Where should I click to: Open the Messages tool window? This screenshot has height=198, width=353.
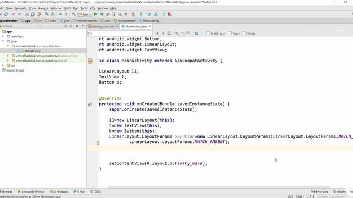tap(60, 191)
